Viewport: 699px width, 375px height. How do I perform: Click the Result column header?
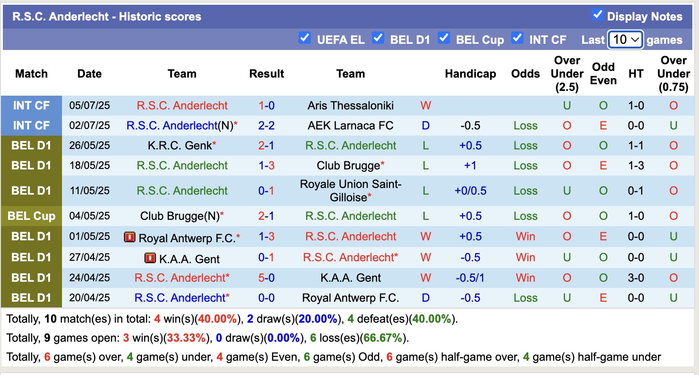(x=267, y=74)
